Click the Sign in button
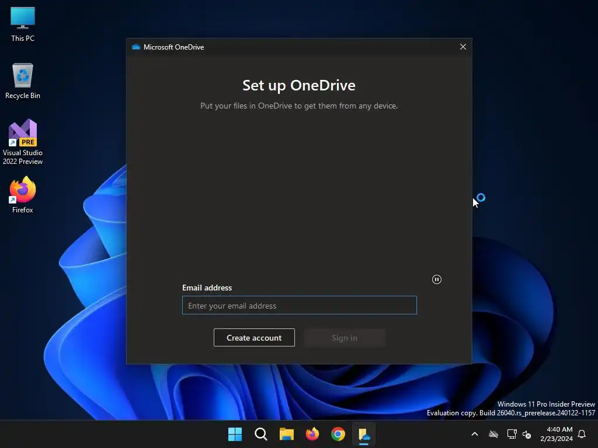Screen dimensions: 598x448 point(345,338)
